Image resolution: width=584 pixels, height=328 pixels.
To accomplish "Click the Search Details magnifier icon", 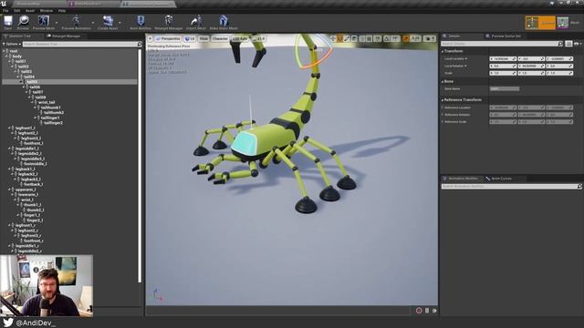I will point(560,44).
